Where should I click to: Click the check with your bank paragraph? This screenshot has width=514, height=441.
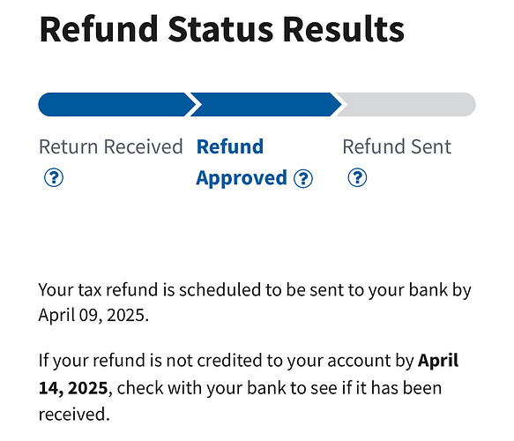(249, 387)
